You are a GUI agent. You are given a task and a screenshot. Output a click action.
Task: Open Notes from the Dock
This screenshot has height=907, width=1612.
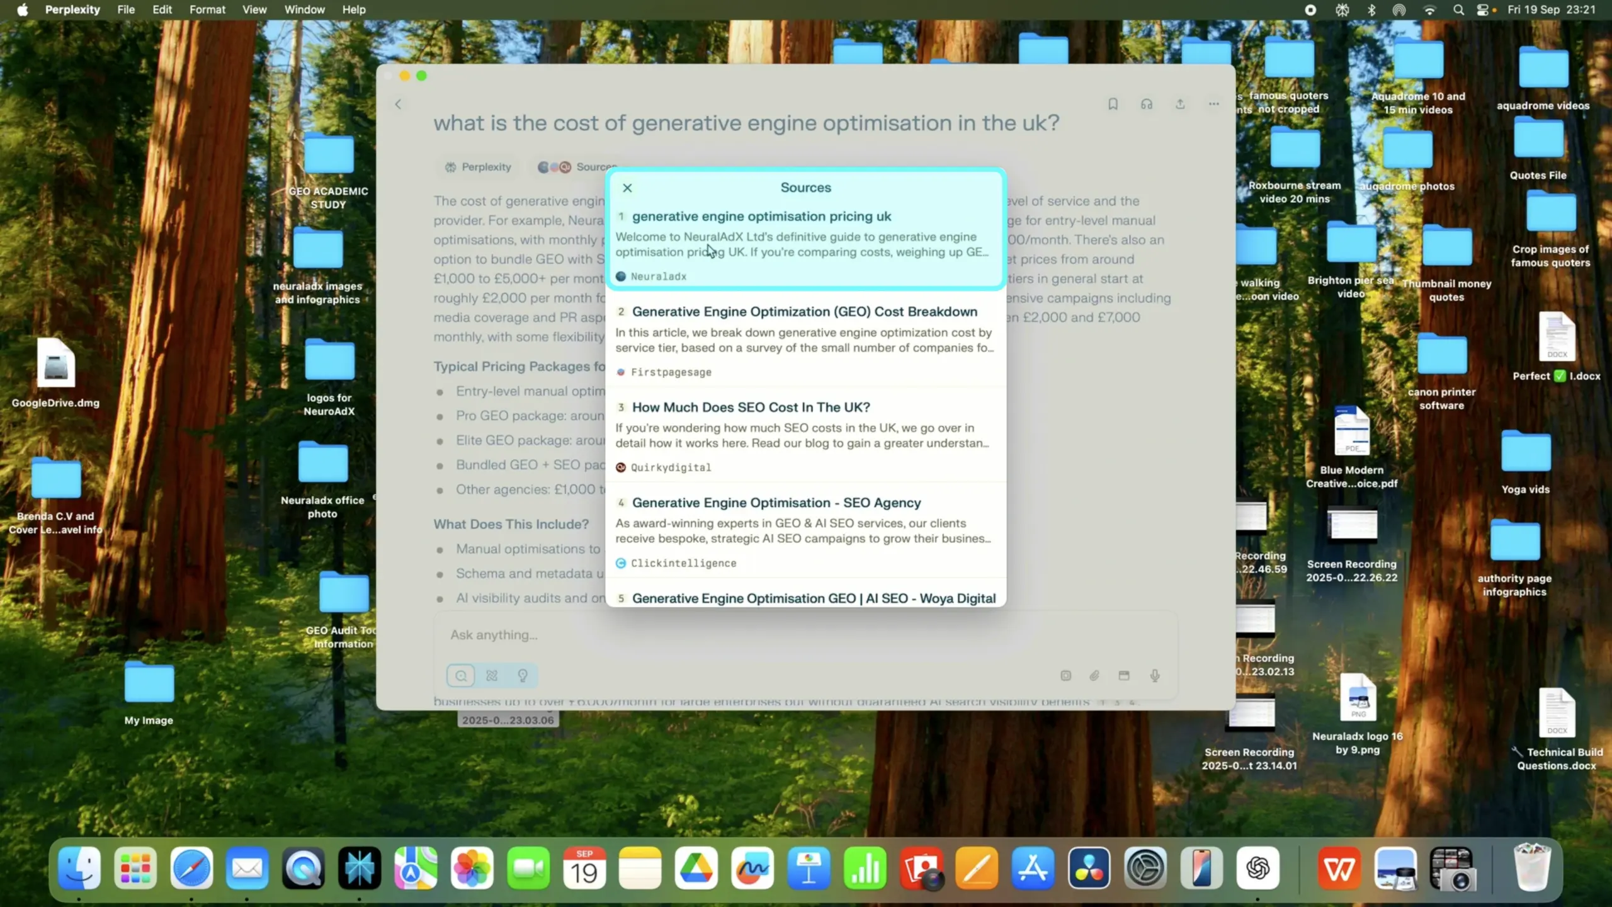click(x=640, y=868)
